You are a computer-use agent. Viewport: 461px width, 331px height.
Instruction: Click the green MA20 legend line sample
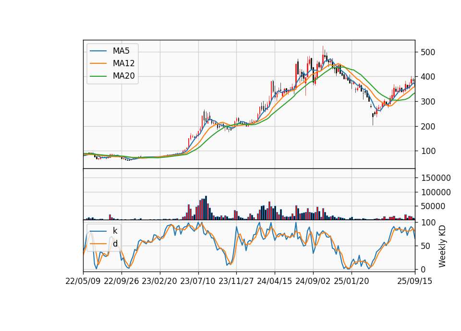tap(98, 76)
